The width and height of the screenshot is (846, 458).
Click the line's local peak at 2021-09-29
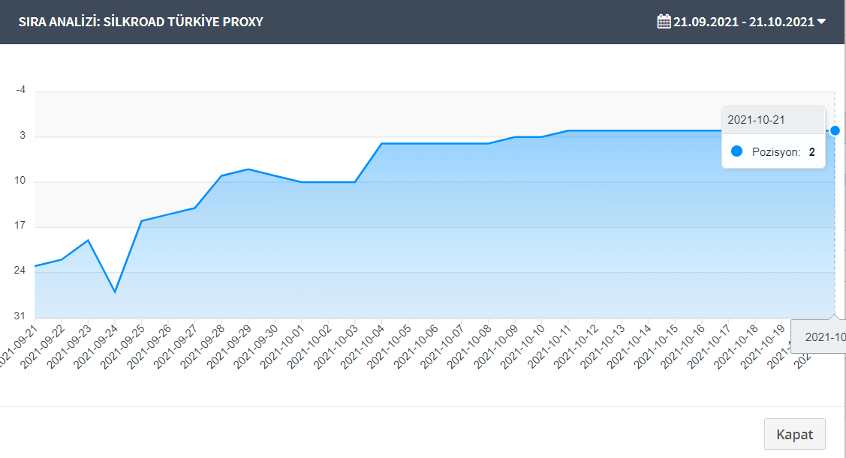click(248, 169)
